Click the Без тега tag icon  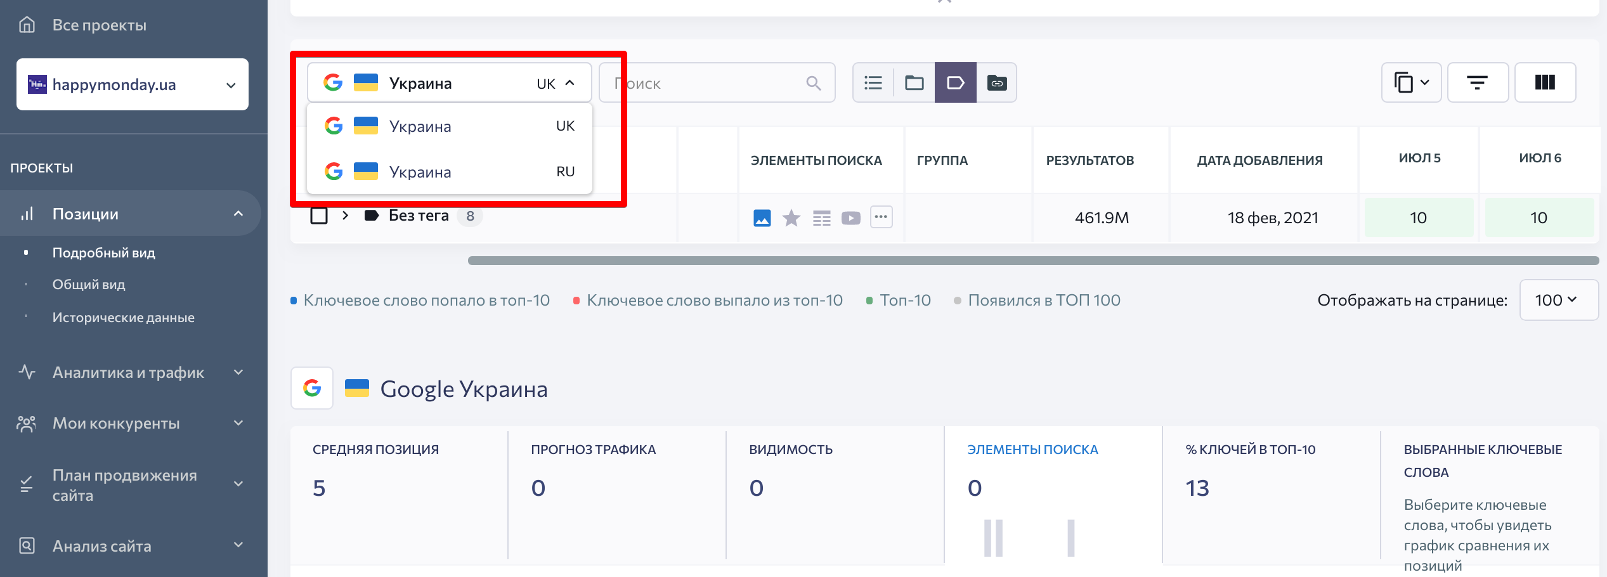tap(372, 216)
